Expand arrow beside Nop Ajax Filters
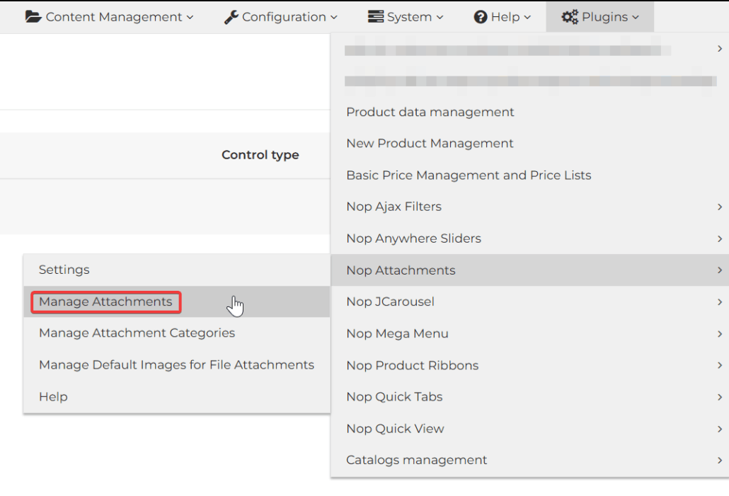This screenshot has height=496, width=729. (720, 207)
